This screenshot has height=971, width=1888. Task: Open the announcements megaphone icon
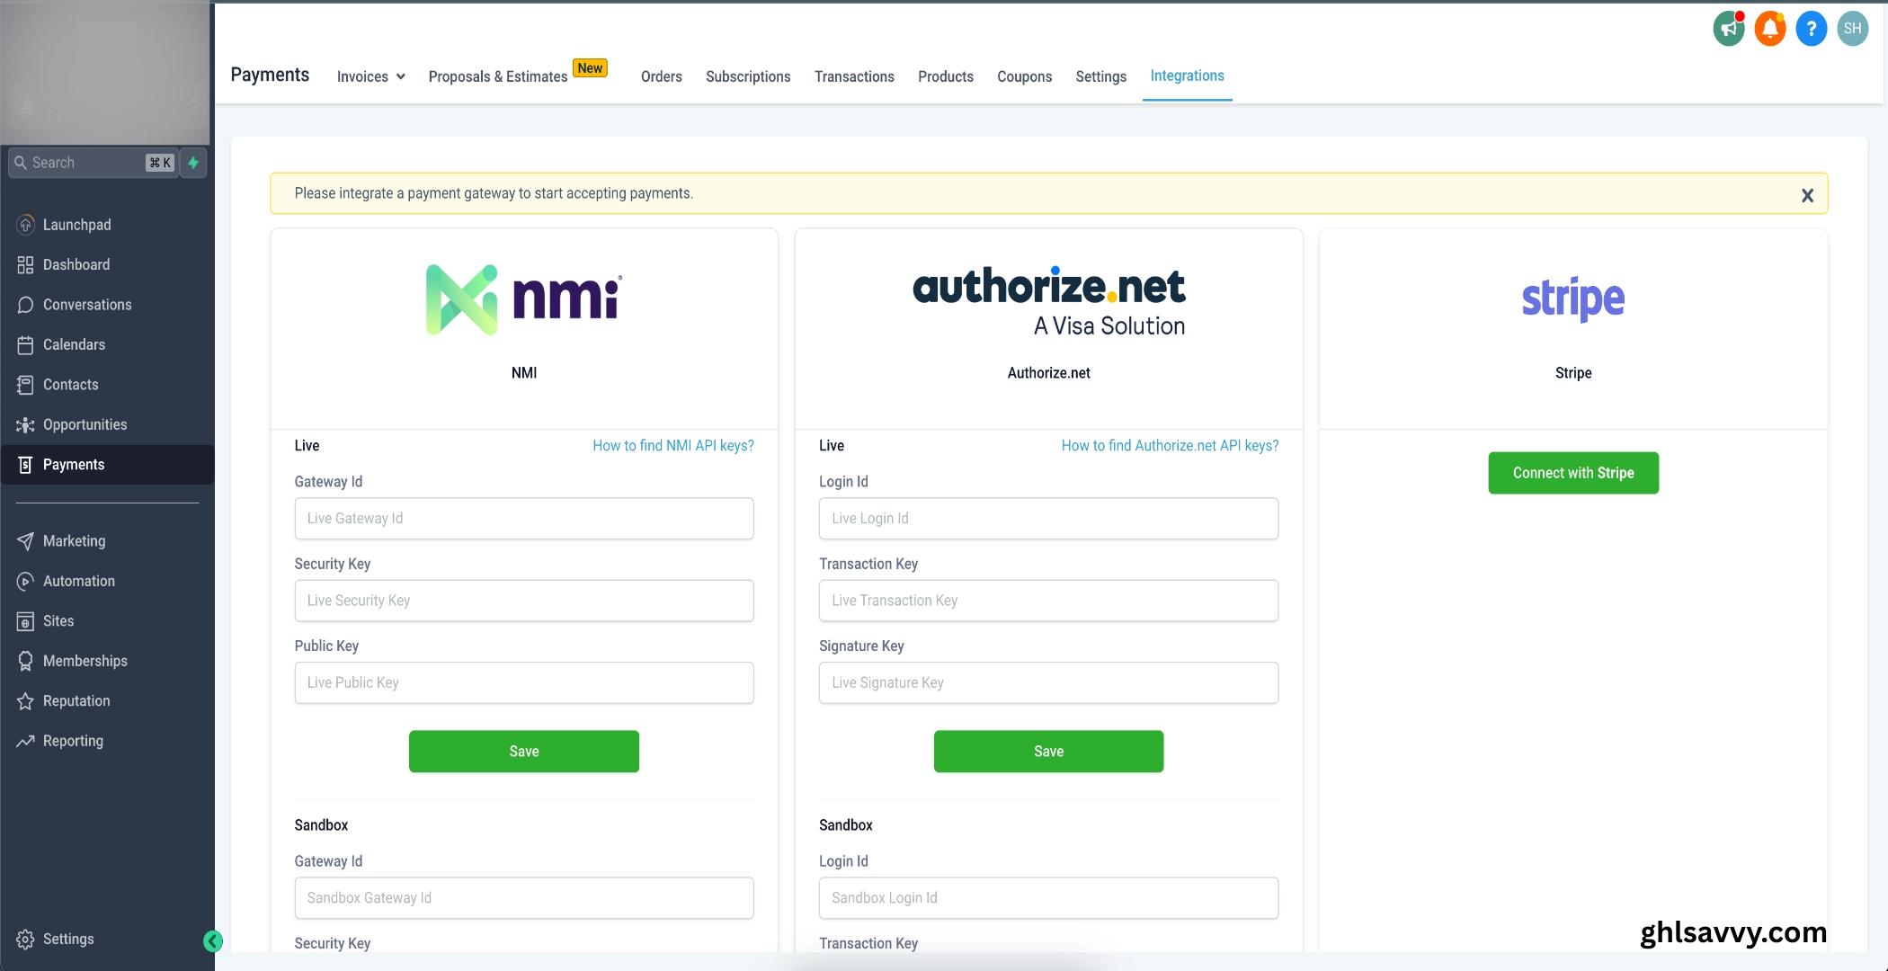[x=1728, y=29]
